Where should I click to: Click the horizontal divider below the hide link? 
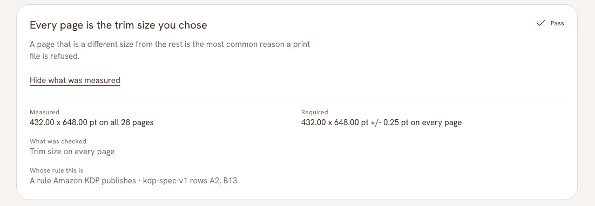297,99
